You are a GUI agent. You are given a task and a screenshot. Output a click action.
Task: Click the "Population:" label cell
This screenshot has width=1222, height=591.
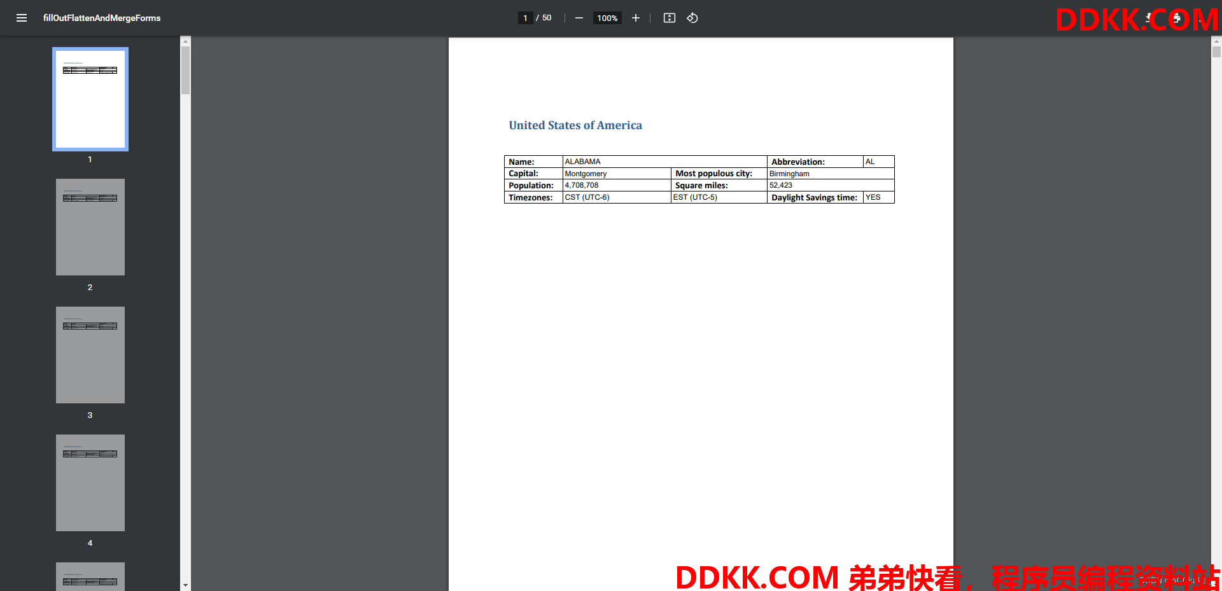pyautogui.click(x=533, y=186)
